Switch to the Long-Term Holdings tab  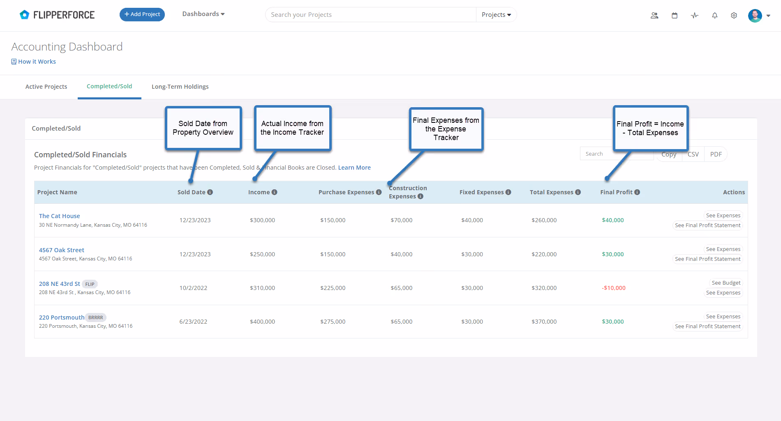(180, 87)
